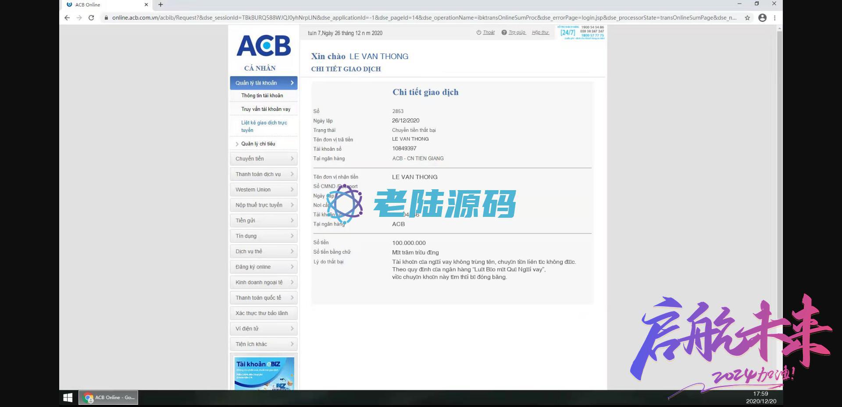Open Xác thực thư bảo lãnh
The image size is (842, 407).
tap(264, 313)
